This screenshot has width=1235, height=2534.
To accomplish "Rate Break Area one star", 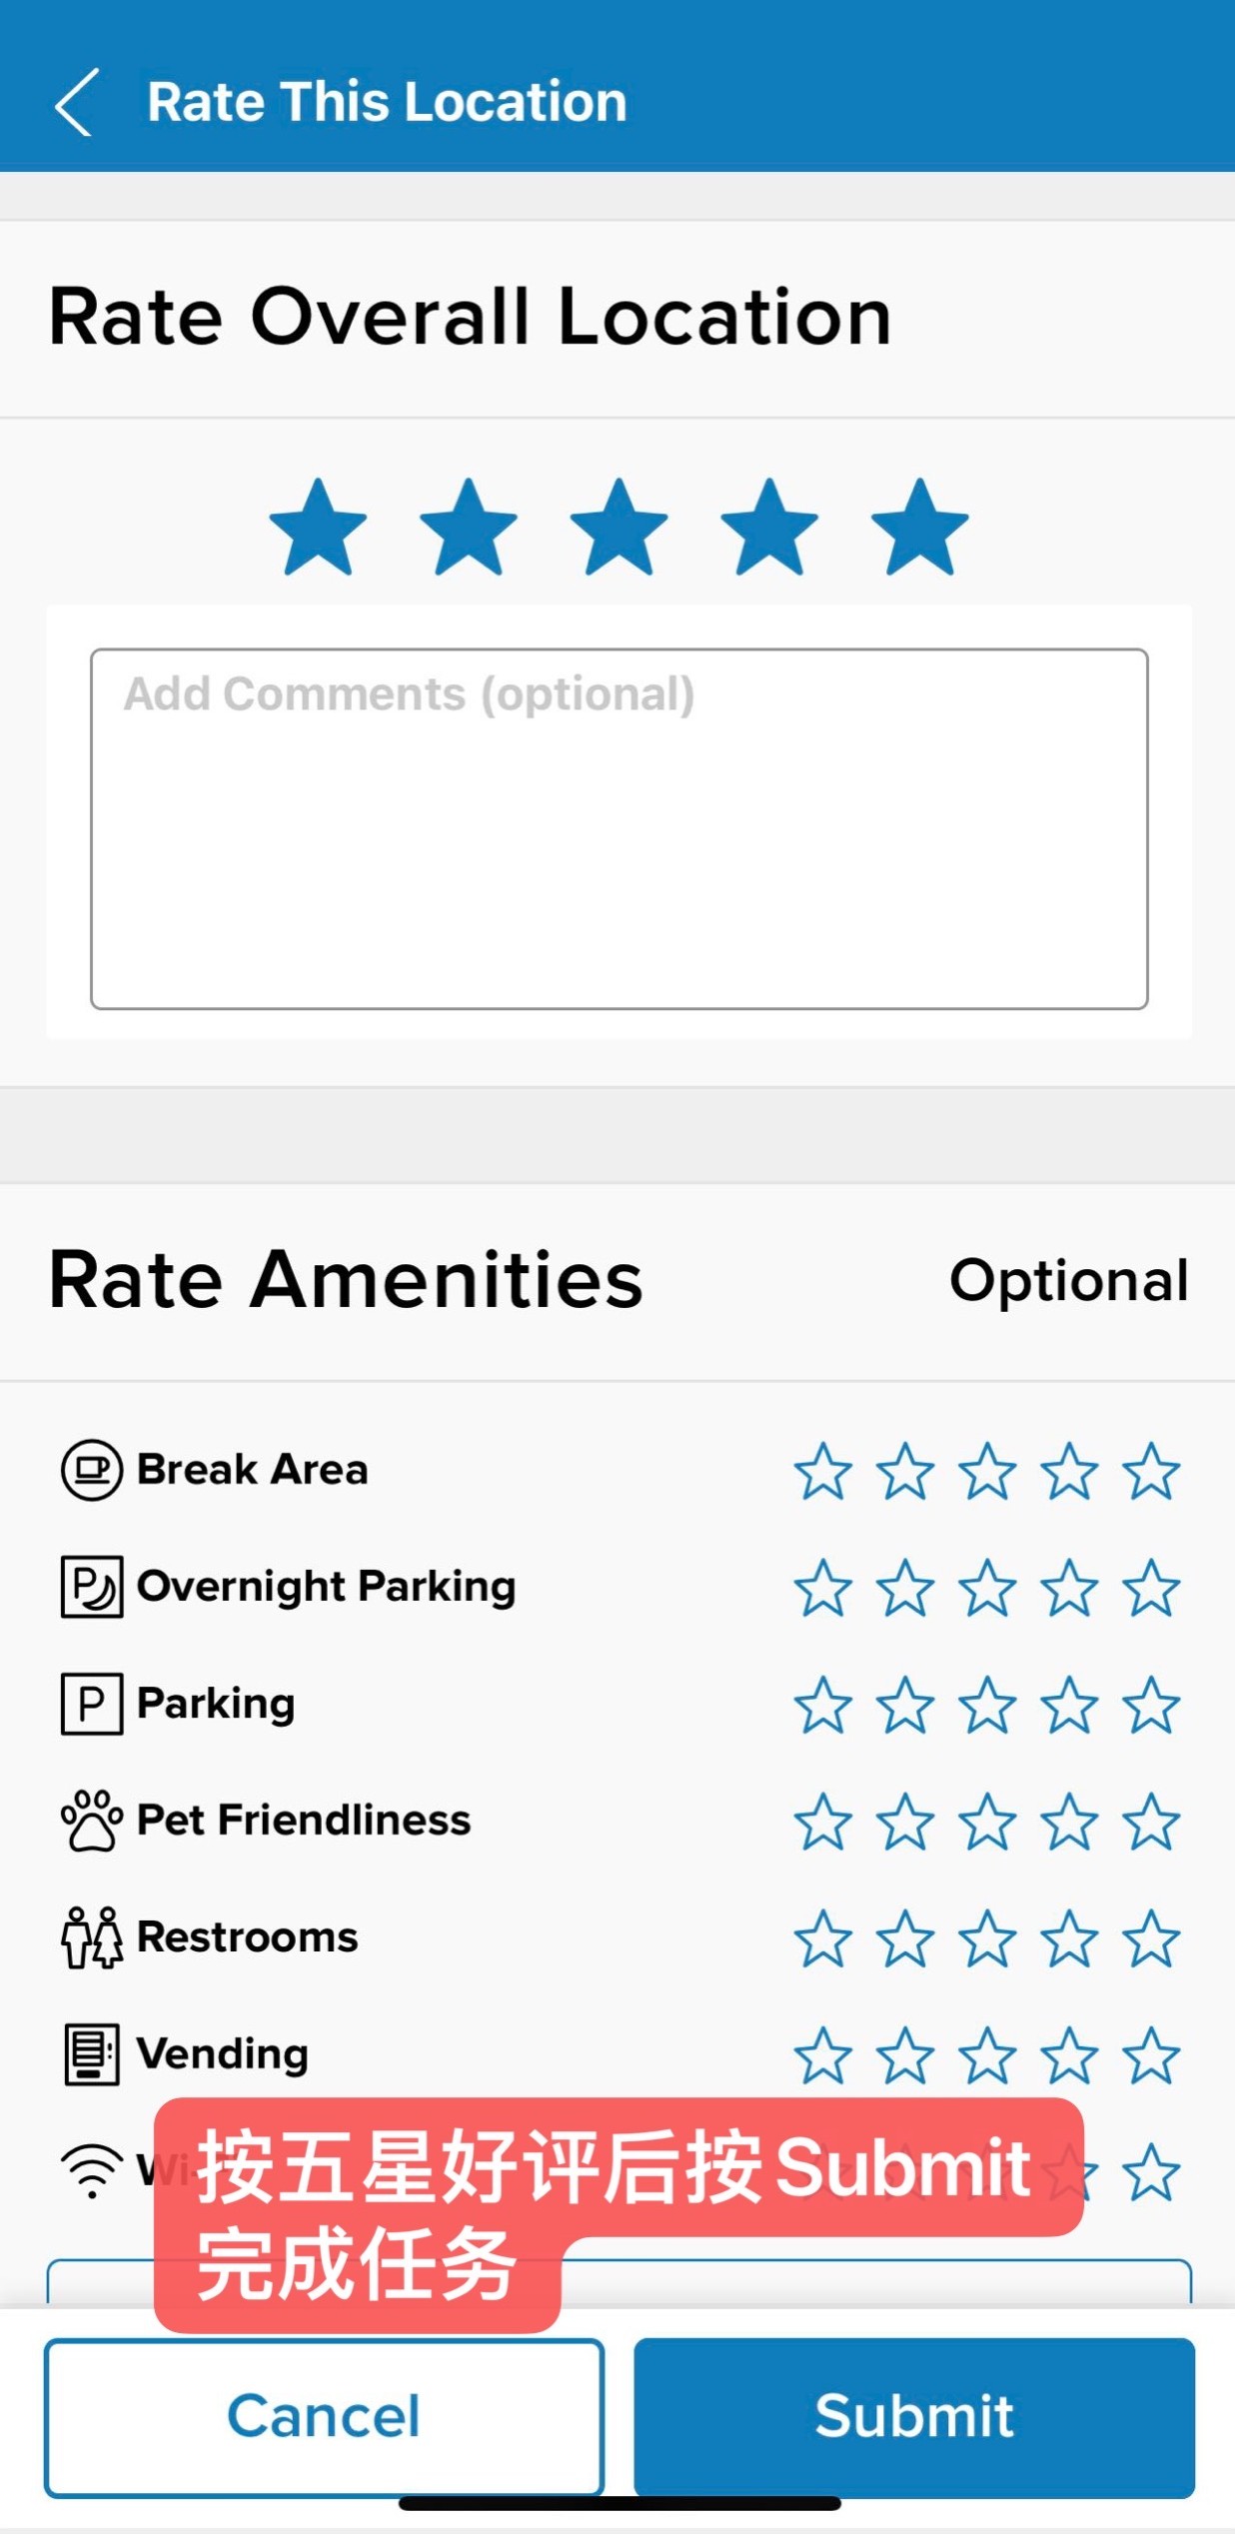I will [823, 1471].
